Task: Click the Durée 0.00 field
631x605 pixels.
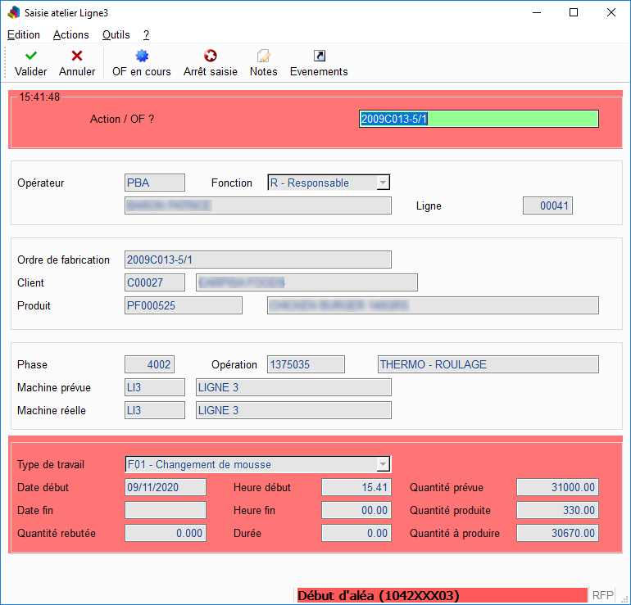Action: pyautogui.click(x=356, y=533)
